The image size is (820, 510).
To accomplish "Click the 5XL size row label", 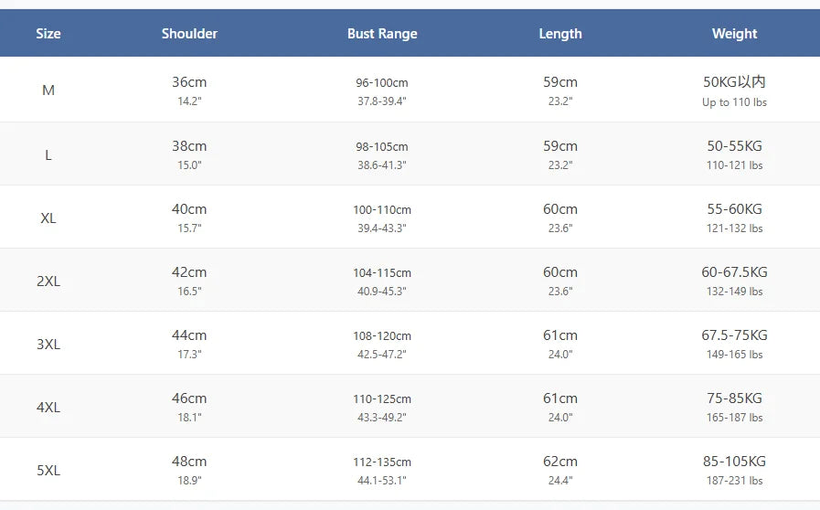I will (48, 470).
